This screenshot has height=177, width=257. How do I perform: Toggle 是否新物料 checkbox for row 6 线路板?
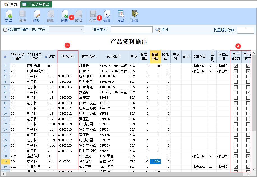pos(248,93)
